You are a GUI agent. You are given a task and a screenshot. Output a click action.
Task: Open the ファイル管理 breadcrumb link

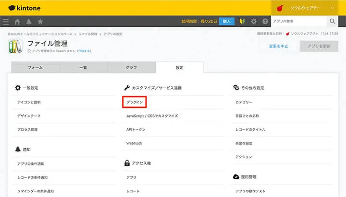pyautogui.click(x=88, y=34)
